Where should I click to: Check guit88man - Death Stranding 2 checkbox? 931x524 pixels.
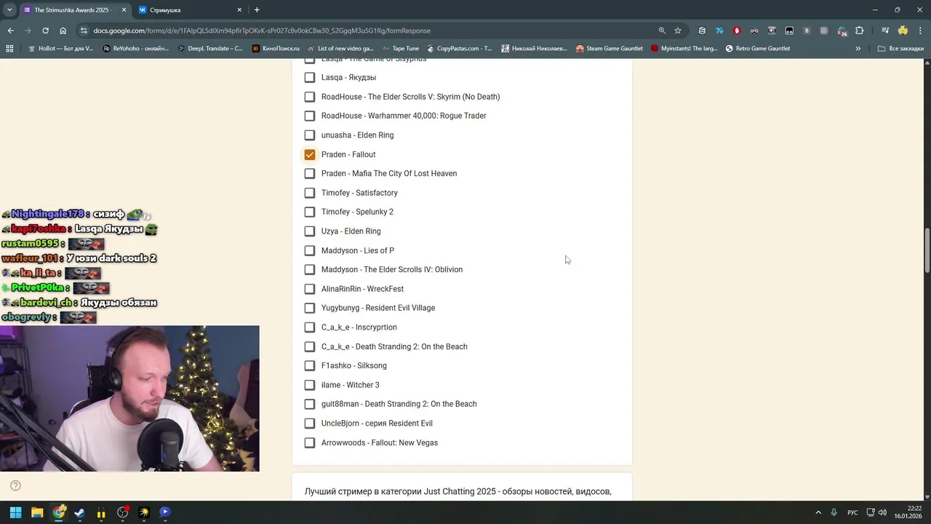click(310, 404)
